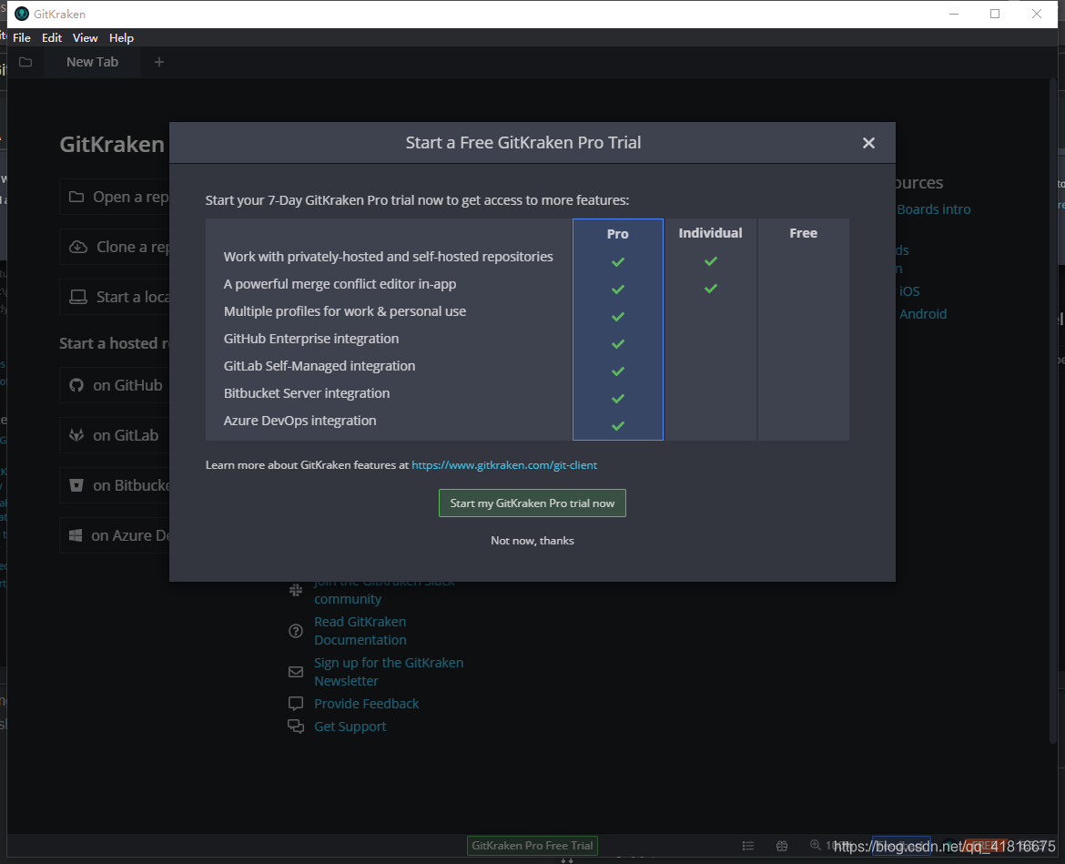Select the Free plan column header

(x=803, y=233)
